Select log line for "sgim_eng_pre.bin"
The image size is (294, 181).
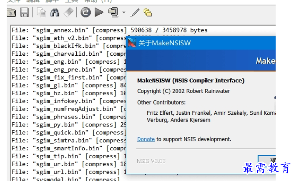point(69,69)
